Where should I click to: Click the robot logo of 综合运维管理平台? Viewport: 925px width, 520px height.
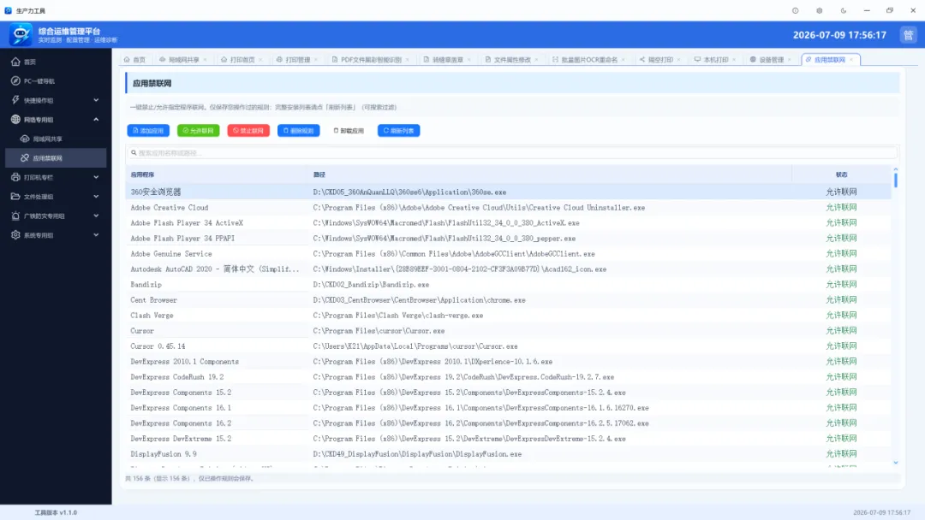tap(20, 35)
